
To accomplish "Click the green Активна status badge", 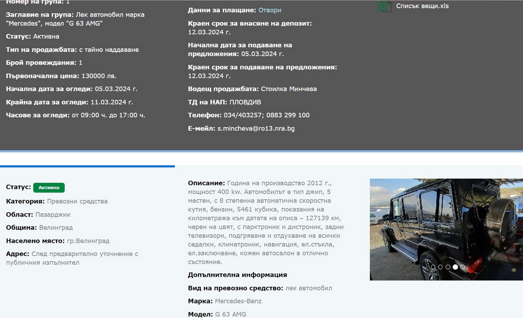I will coord(49,188).
